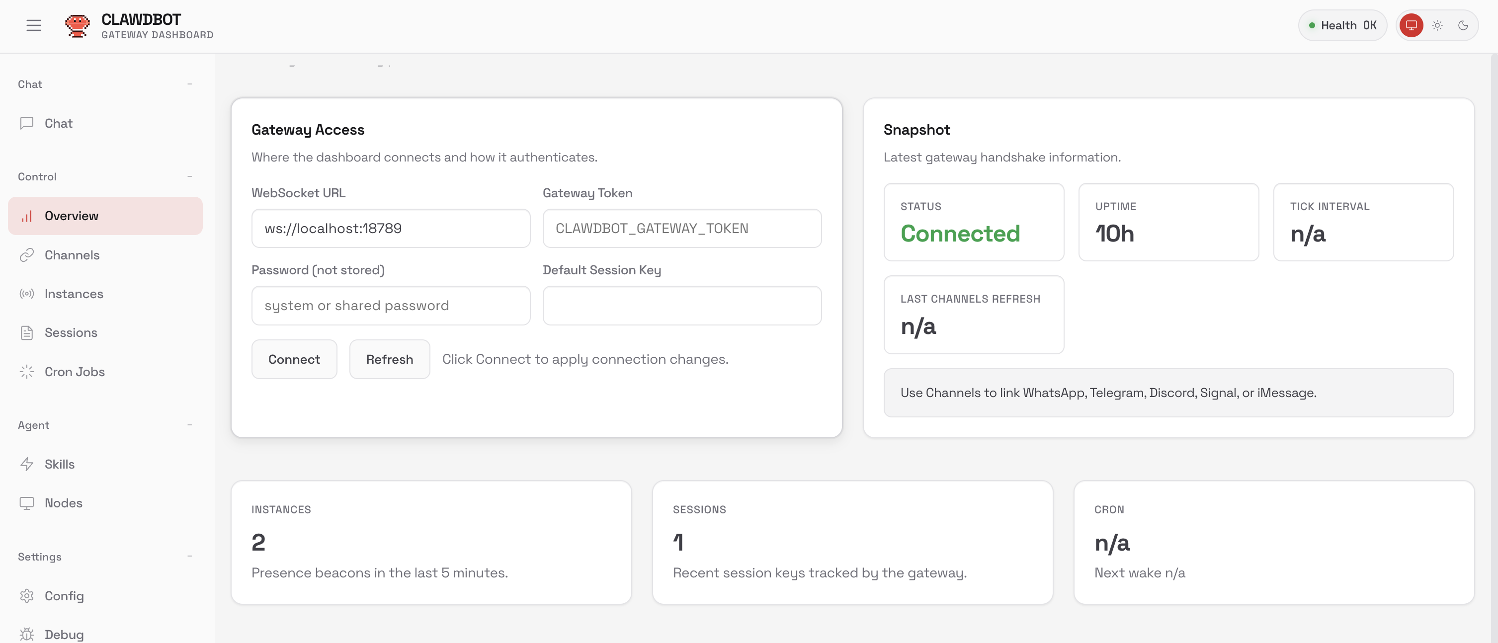This screenshot has width=1498, height=643.
Task: Click the Channels link icon
Action: (27, 255)
